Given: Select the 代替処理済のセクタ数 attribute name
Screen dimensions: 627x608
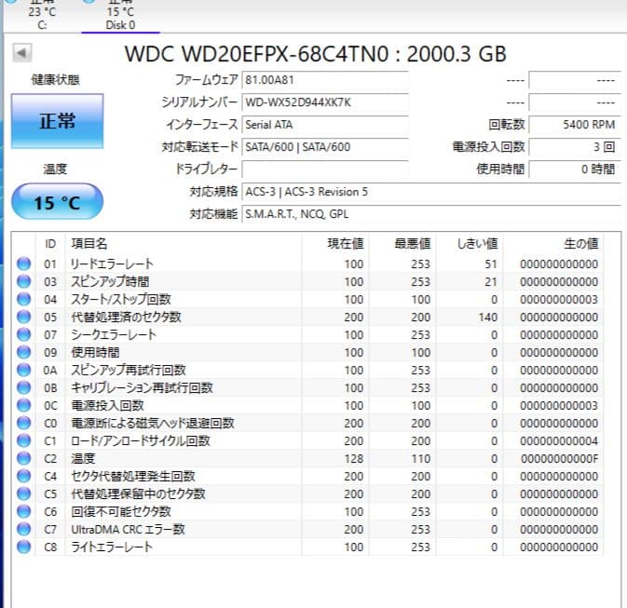Looking at the screenshot, I should point(126,317).
